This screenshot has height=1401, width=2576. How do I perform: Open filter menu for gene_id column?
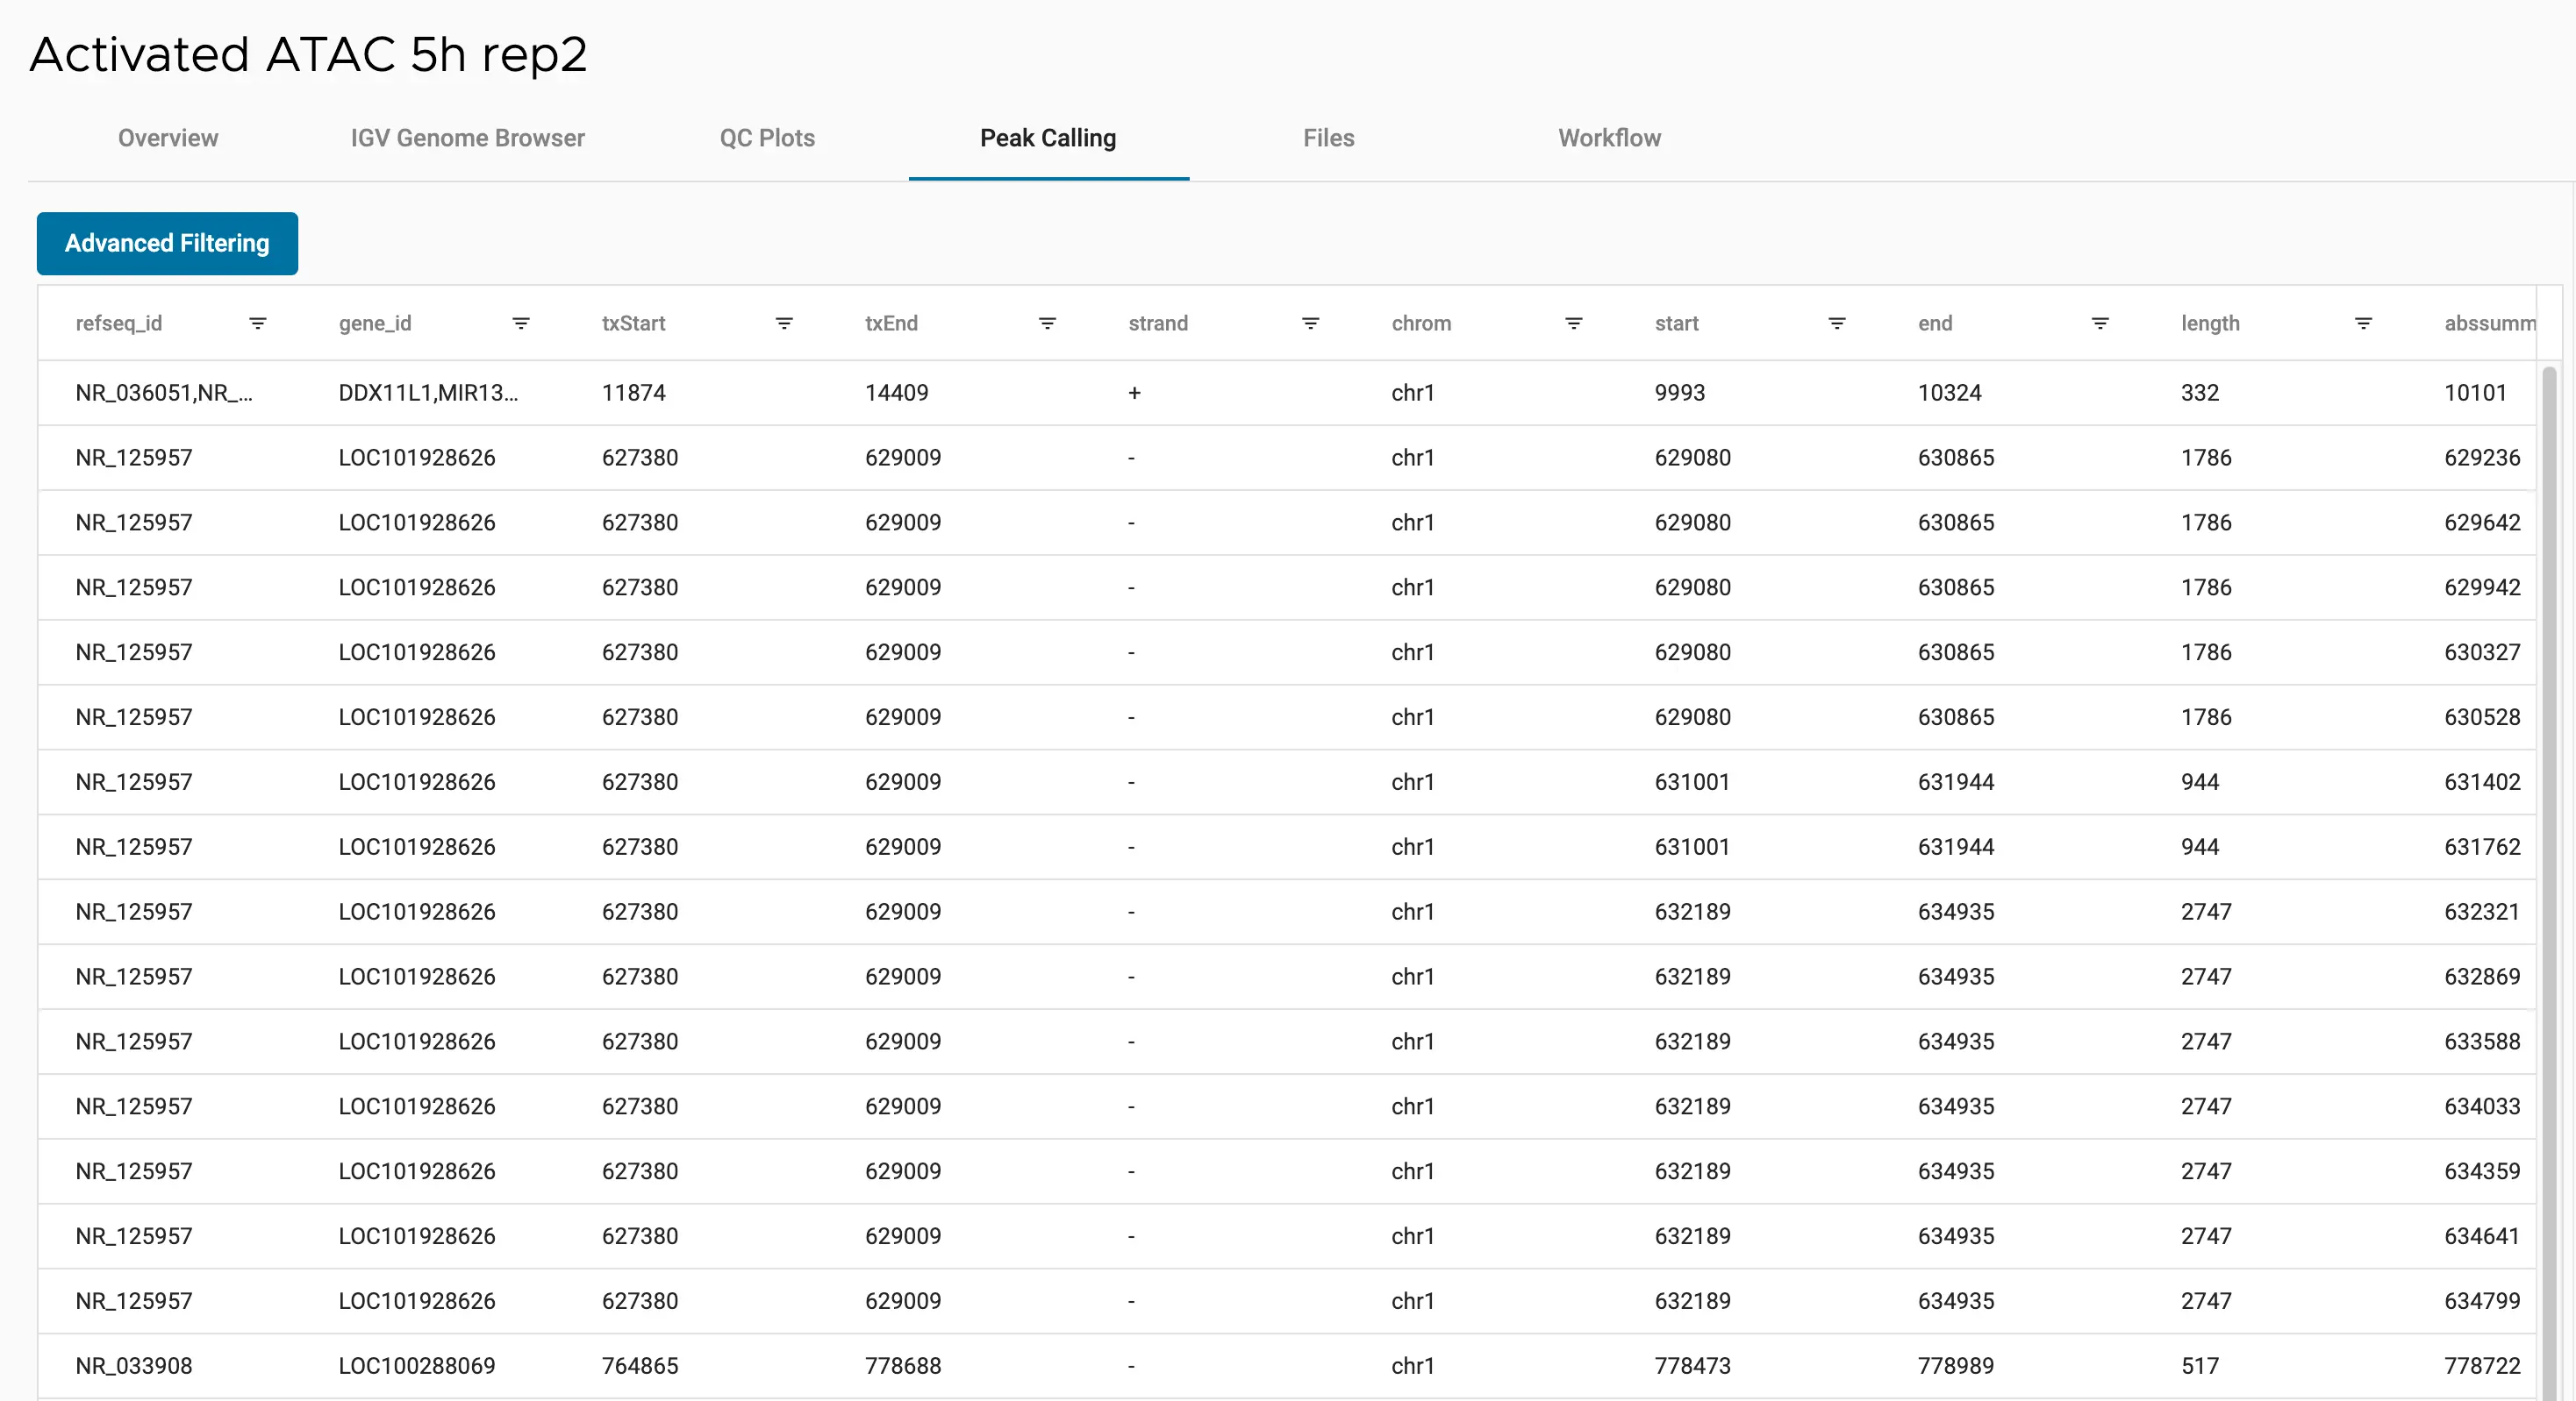(x=521, y=324)
